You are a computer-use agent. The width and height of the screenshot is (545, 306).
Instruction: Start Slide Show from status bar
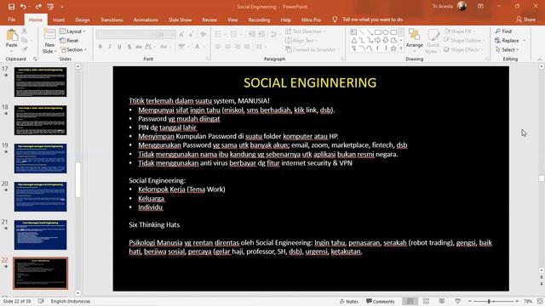pos(458,301)
